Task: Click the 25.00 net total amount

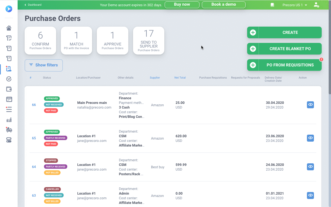Action: pos(180,103)
